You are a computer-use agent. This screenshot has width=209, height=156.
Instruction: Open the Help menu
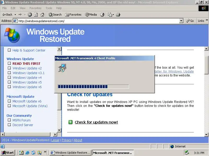coord(59,8)
